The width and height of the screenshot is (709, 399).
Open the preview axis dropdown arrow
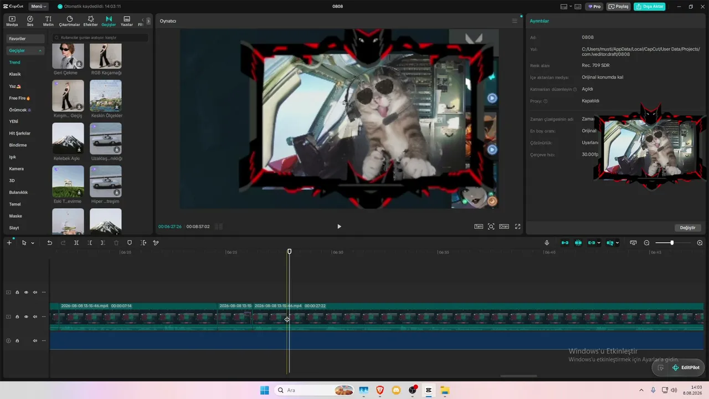coord(618,243)
